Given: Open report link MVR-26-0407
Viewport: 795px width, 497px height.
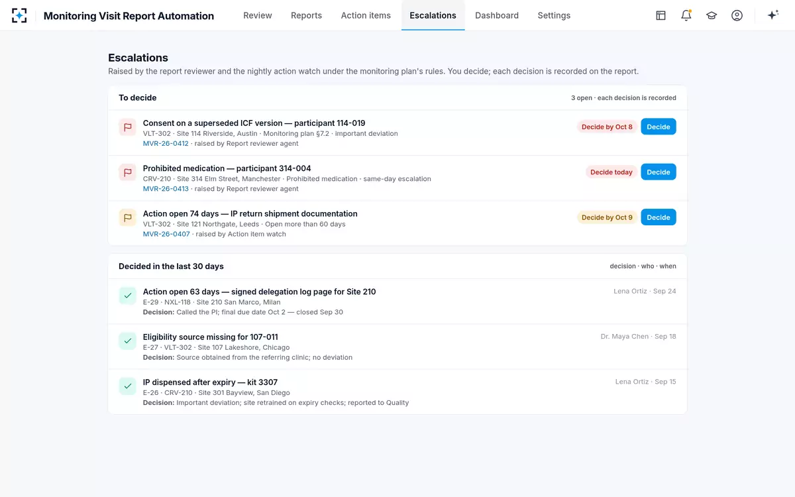Looking at the screenshot, I should pos(166,234).
